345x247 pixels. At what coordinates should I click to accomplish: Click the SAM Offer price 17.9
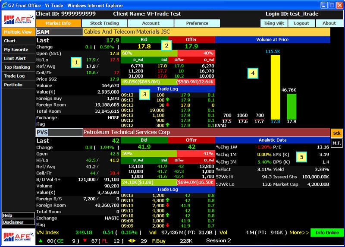pos(191,47)
